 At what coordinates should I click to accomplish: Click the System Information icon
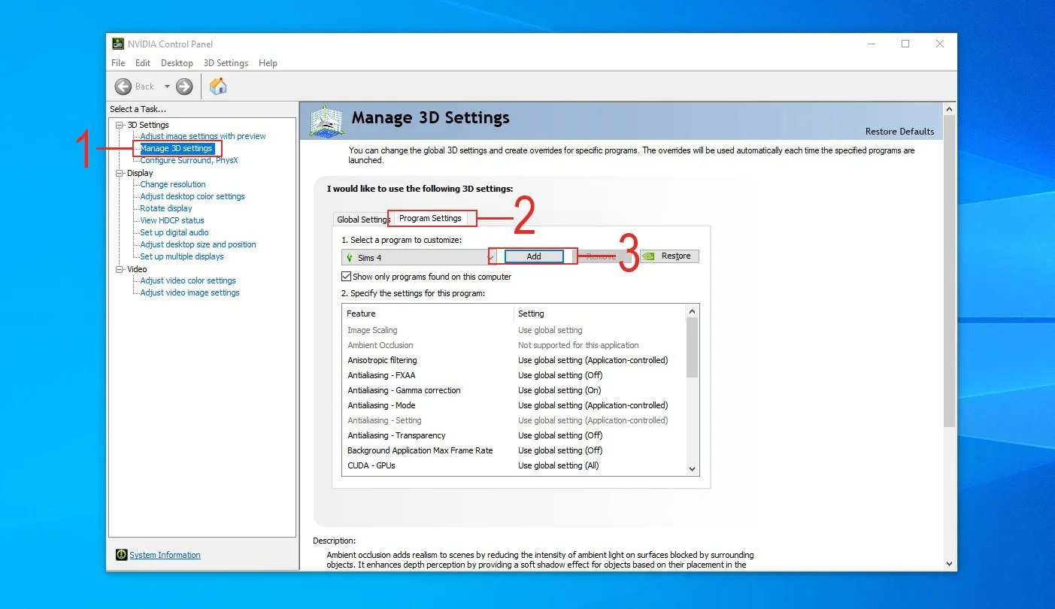pos(121,555)
